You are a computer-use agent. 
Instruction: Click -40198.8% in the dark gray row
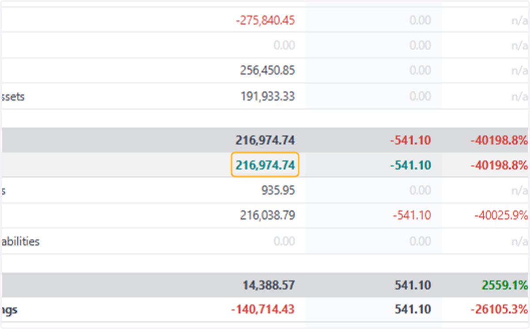(499, 141)
